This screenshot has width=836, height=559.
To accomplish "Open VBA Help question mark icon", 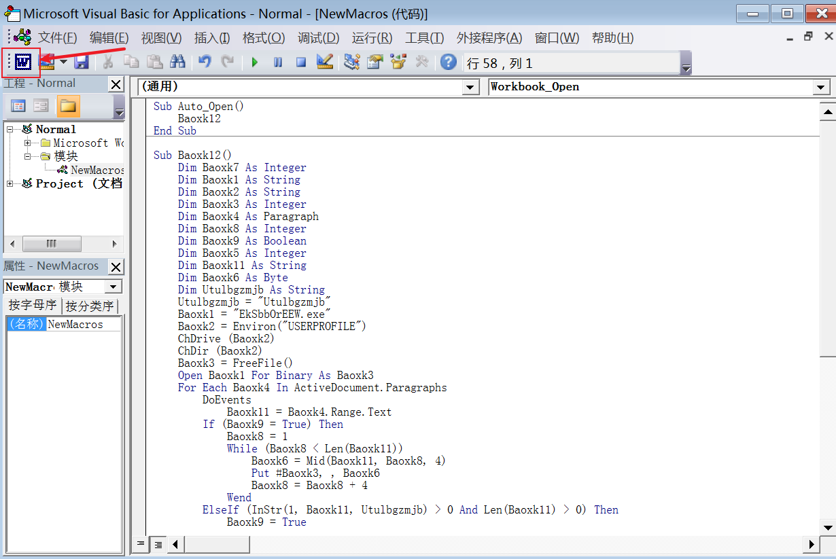I will pyautogui.click(x=448, y=62).
